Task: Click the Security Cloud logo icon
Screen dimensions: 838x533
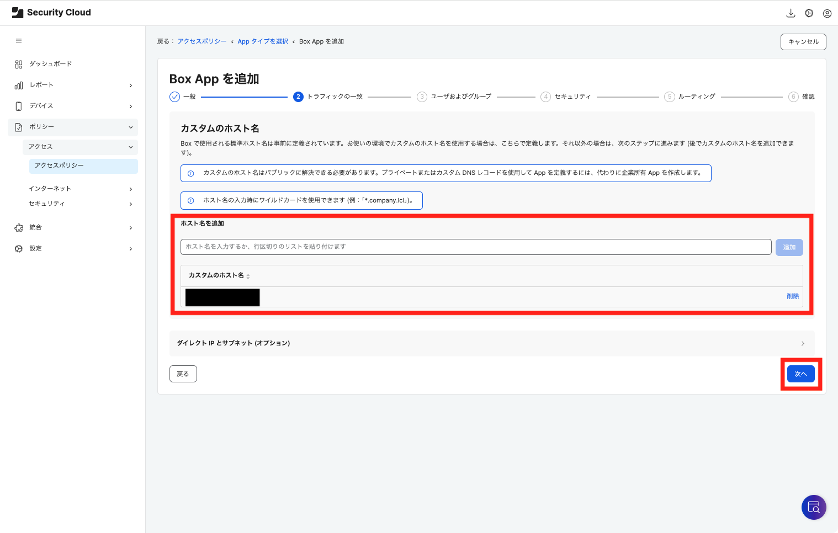Action: [x=18, y=13]
